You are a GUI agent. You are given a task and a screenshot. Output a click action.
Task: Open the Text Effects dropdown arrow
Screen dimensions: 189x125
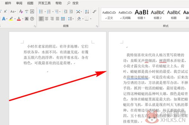7,19
